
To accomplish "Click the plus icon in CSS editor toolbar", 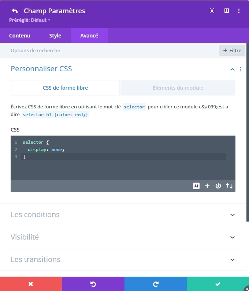I will (x=207, y=186).
